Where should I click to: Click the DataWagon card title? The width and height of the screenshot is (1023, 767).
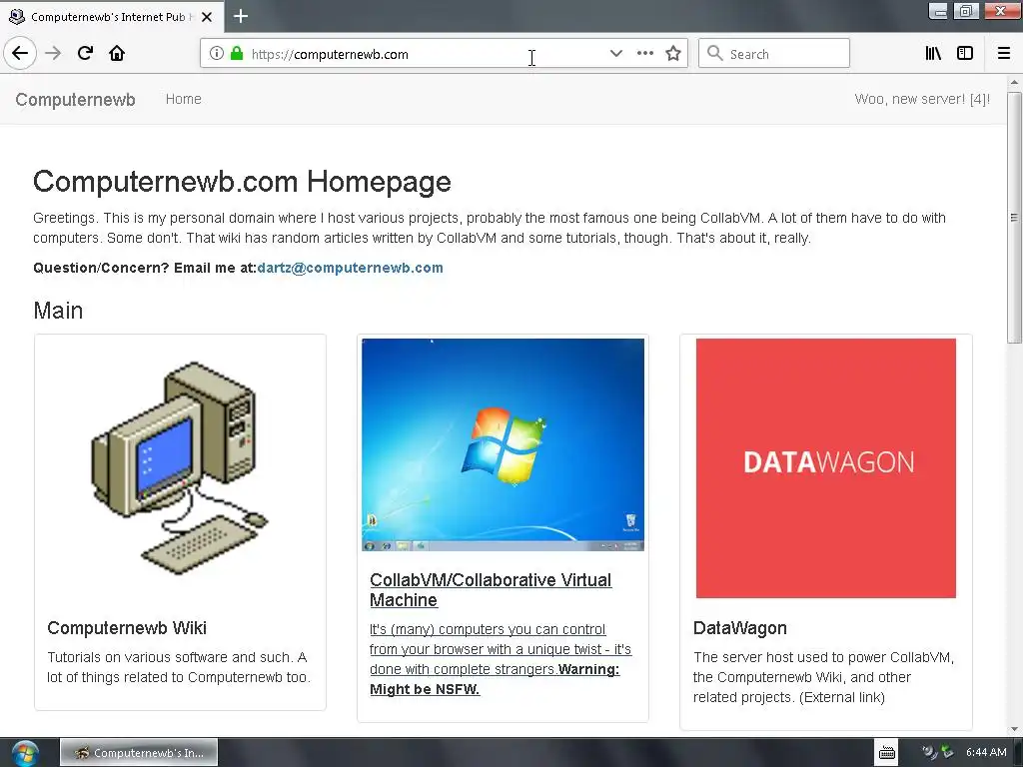(x=740, y=628)
